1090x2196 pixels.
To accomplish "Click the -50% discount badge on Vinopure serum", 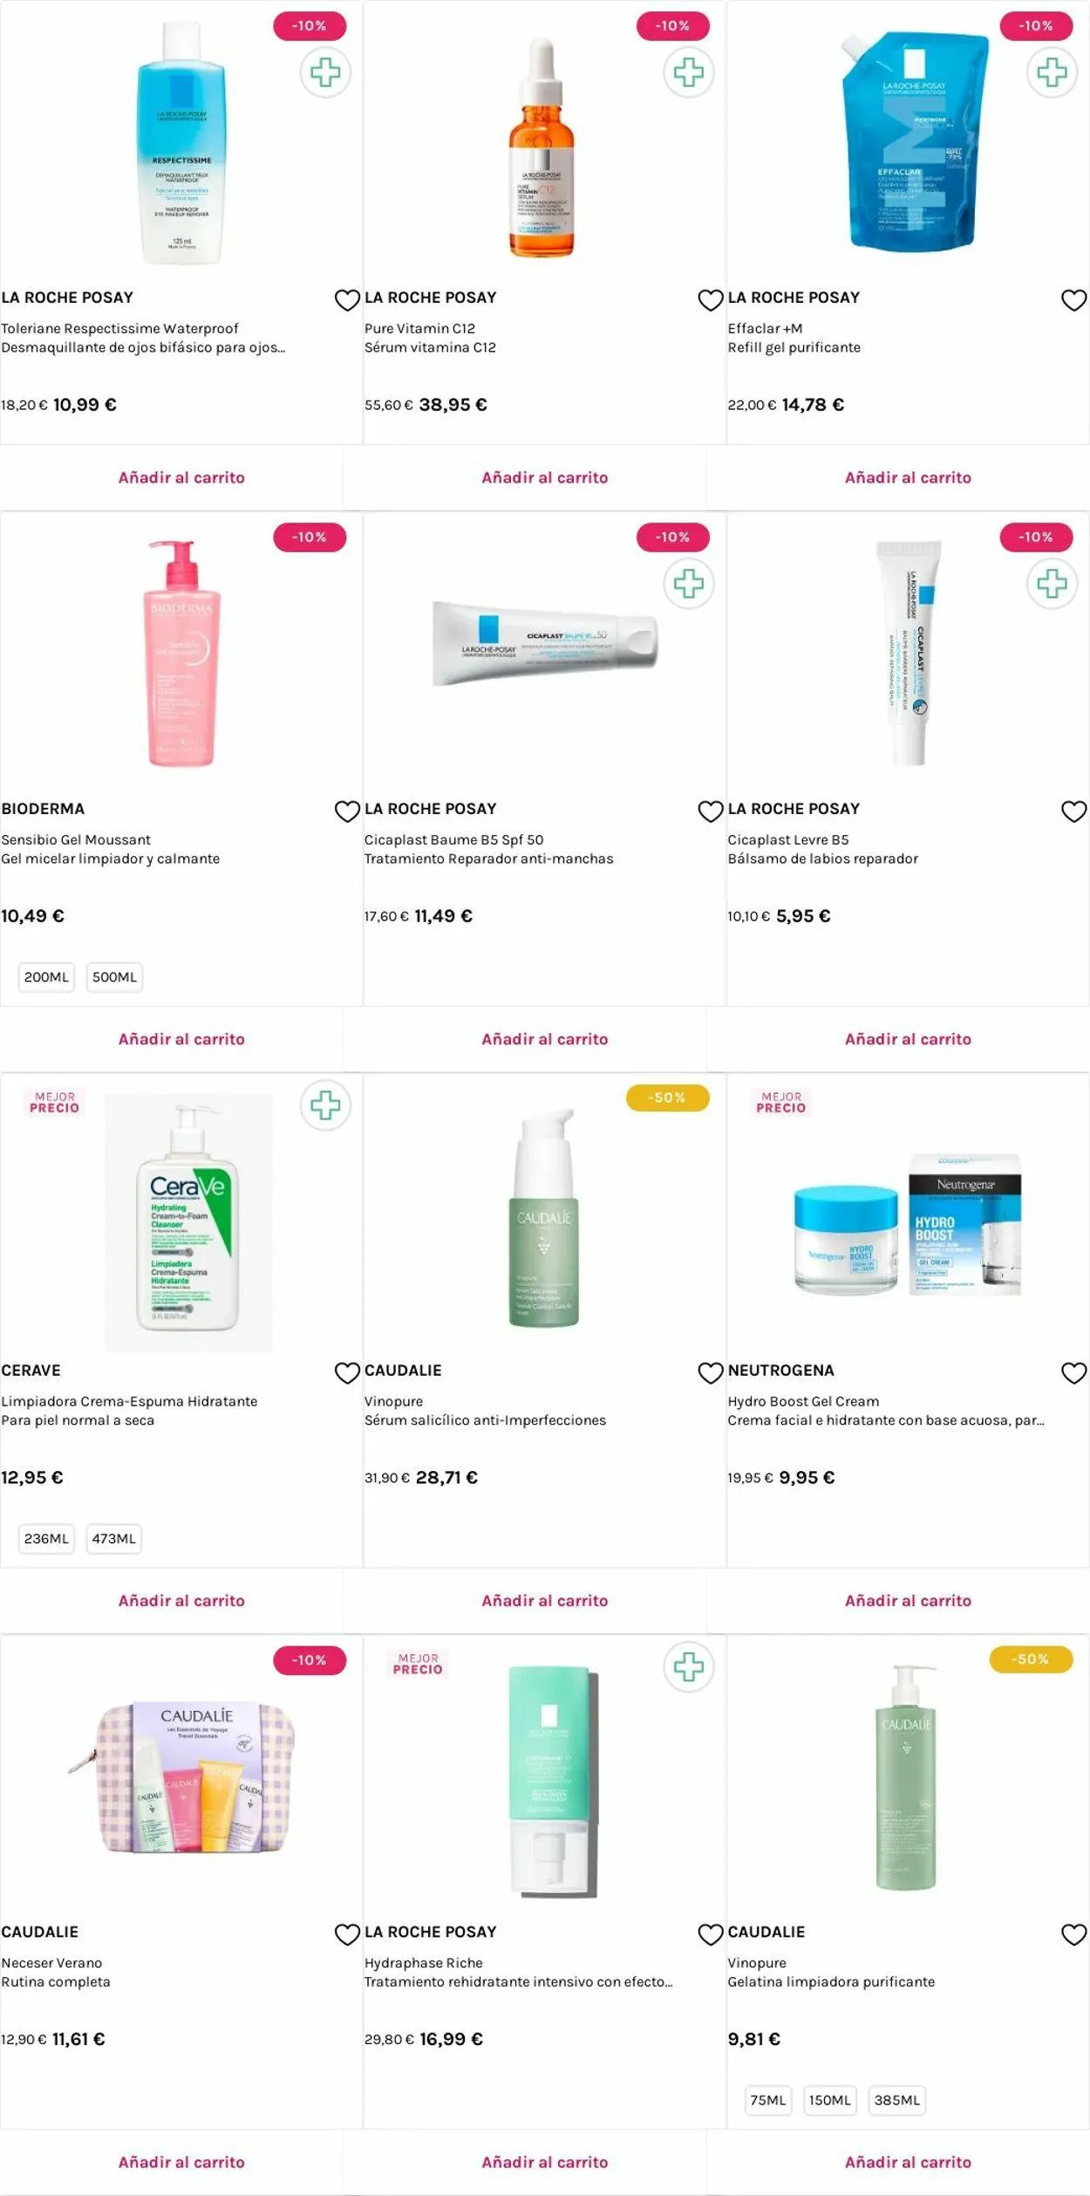I will pyautogui.click(x=667, y=1098).
